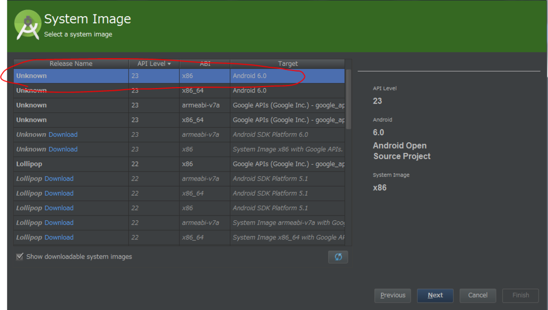Click System Image value x86 in details panel
The width and height of the screenshot is (548, 310).
point(379,188)
